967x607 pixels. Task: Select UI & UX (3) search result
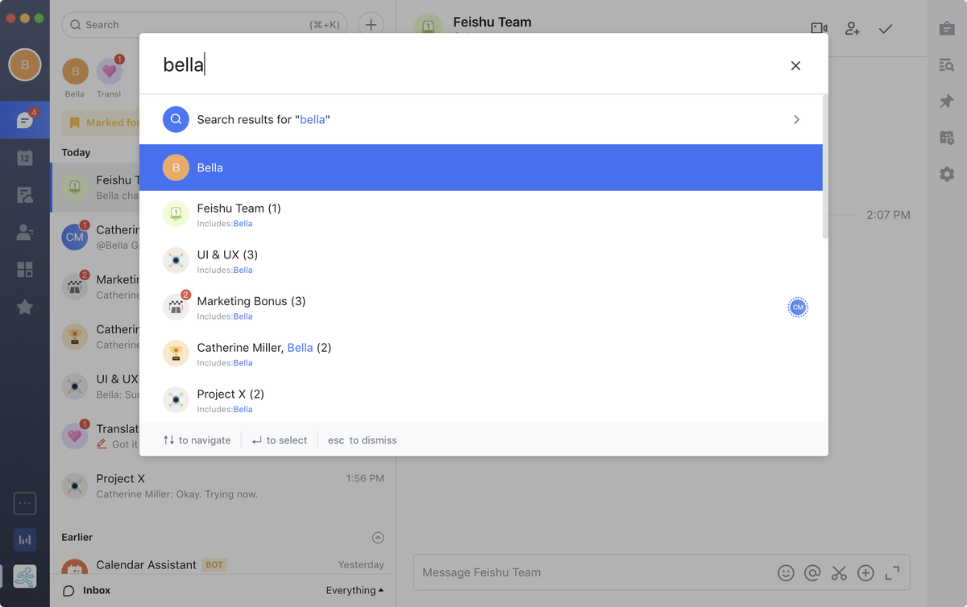pos(481,261)
